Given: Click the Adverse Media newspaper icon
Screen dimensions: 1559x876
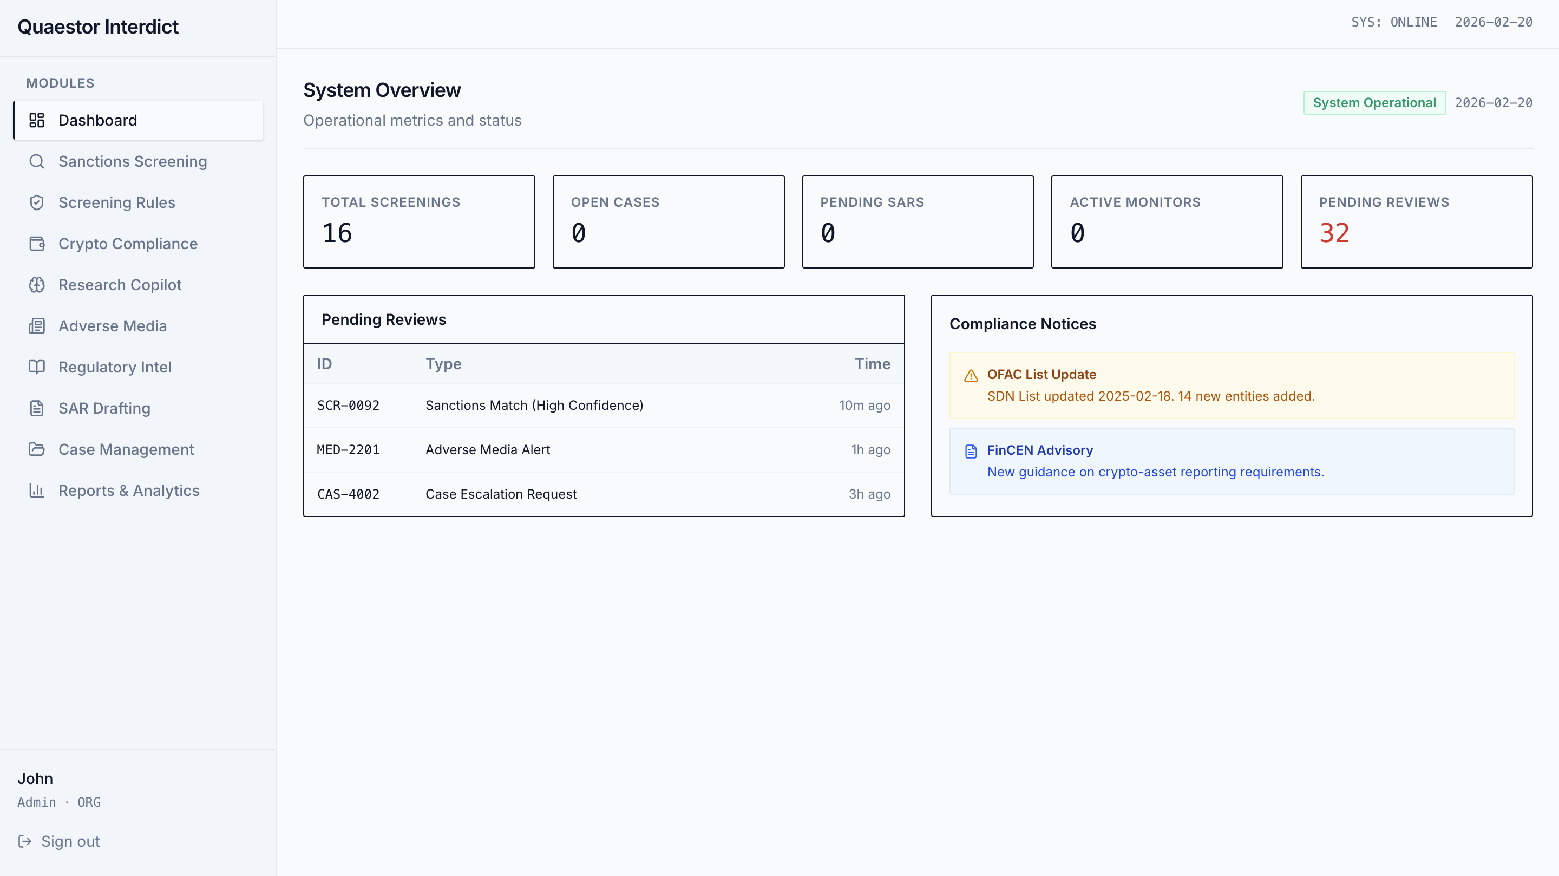Looking at the screenshot, I should click(x=37, y=326).
